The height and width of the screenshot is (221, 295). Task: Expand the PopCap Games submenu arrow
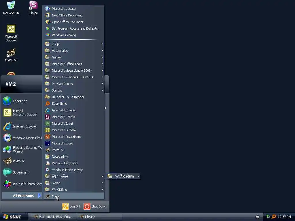tap(102, 84)
